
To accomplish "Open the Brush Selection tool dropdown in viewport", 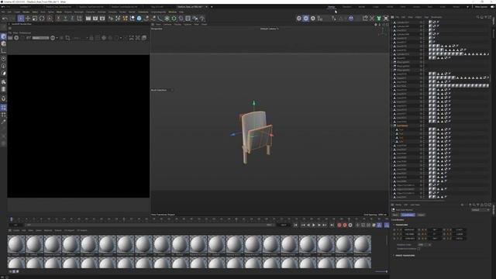I will [172, 90].
